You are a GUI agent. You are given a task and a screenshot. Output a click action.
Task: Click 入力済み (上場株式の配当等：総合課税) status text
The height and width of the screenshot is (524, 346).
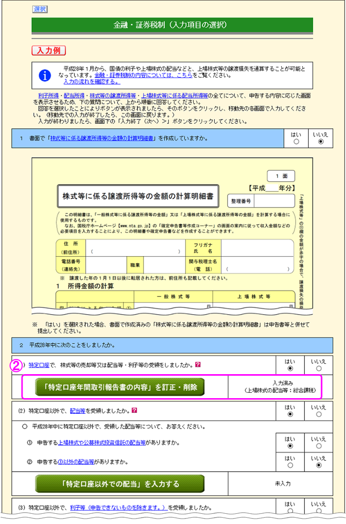(280, 387)
